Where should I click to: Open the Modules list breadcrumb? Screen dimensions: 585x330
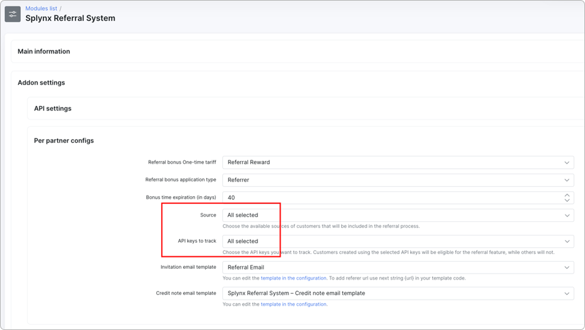(x=41, y=8)
